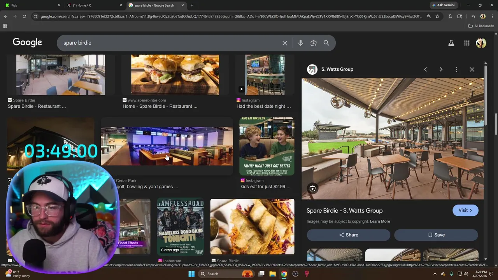Bookmark this page with the star icon
The height and width of the screenshot is (280, 498).
click(437, 16)
